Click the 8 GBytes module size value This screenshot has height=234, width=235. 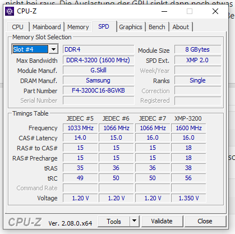(x=197, y=49)
